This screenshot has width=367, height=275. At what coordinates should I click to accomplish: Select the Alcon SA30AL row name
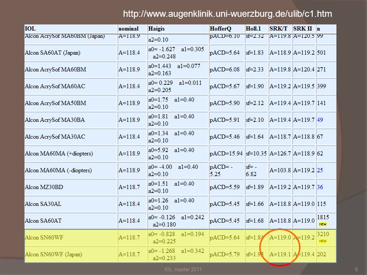pos(43,204)
